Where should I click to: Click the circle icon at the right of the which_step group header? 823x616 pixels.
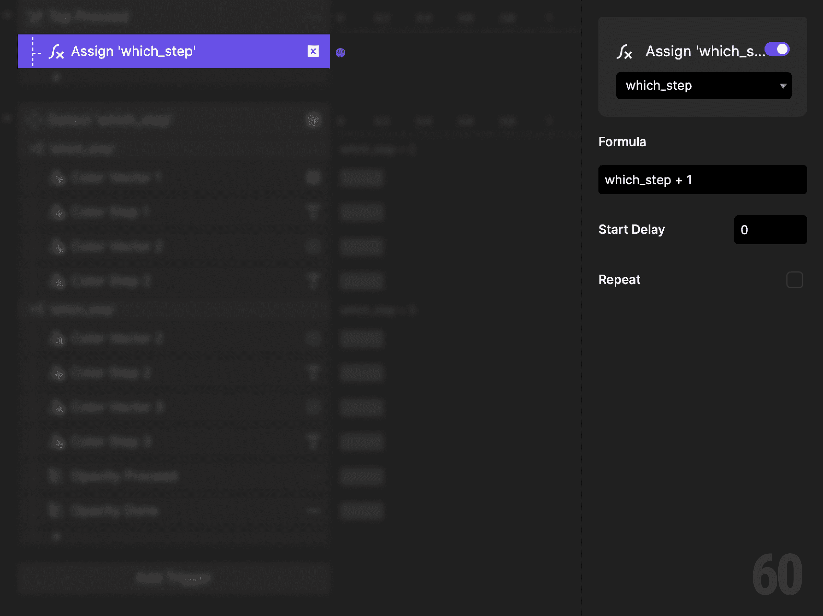coord(314,120)
